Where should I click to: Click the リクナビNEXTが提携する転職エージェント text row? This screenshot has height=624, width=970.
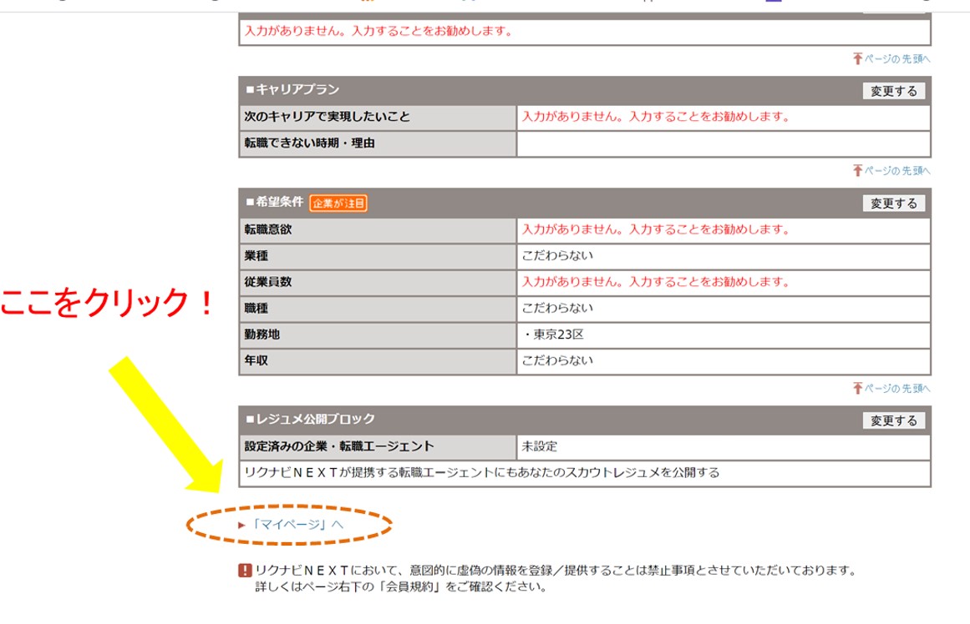click(585, 473)
